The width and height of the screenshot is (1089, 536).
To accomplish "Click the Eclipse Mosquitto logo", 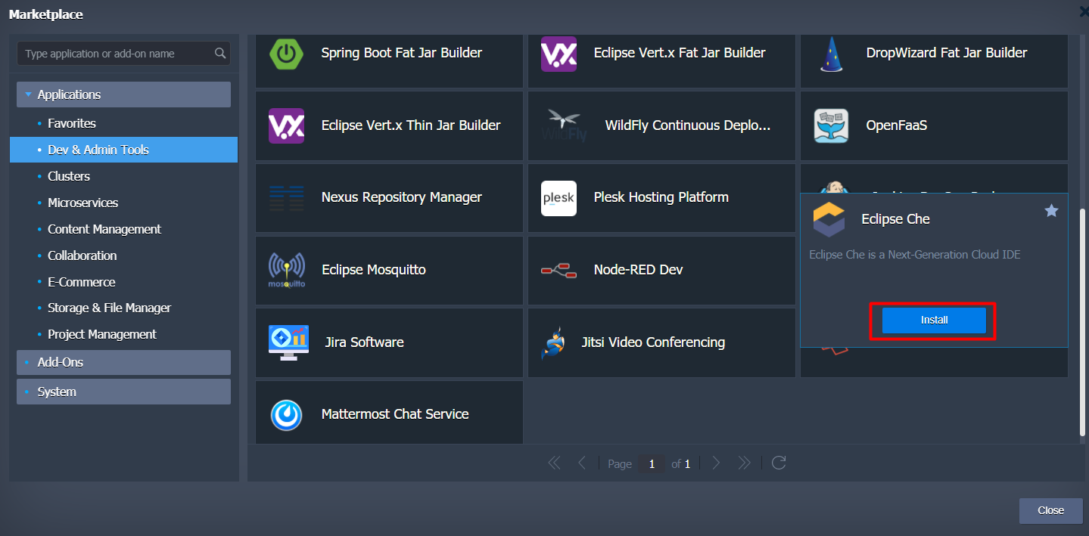I will pyautogui.click(x=286, y=270).
